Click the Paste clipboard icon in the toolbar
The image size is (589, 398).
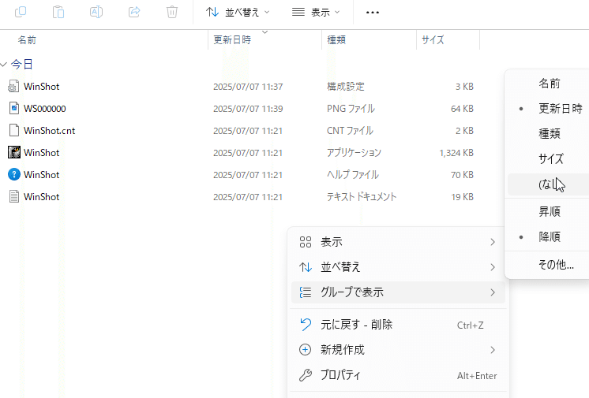[x=58, y=12]
